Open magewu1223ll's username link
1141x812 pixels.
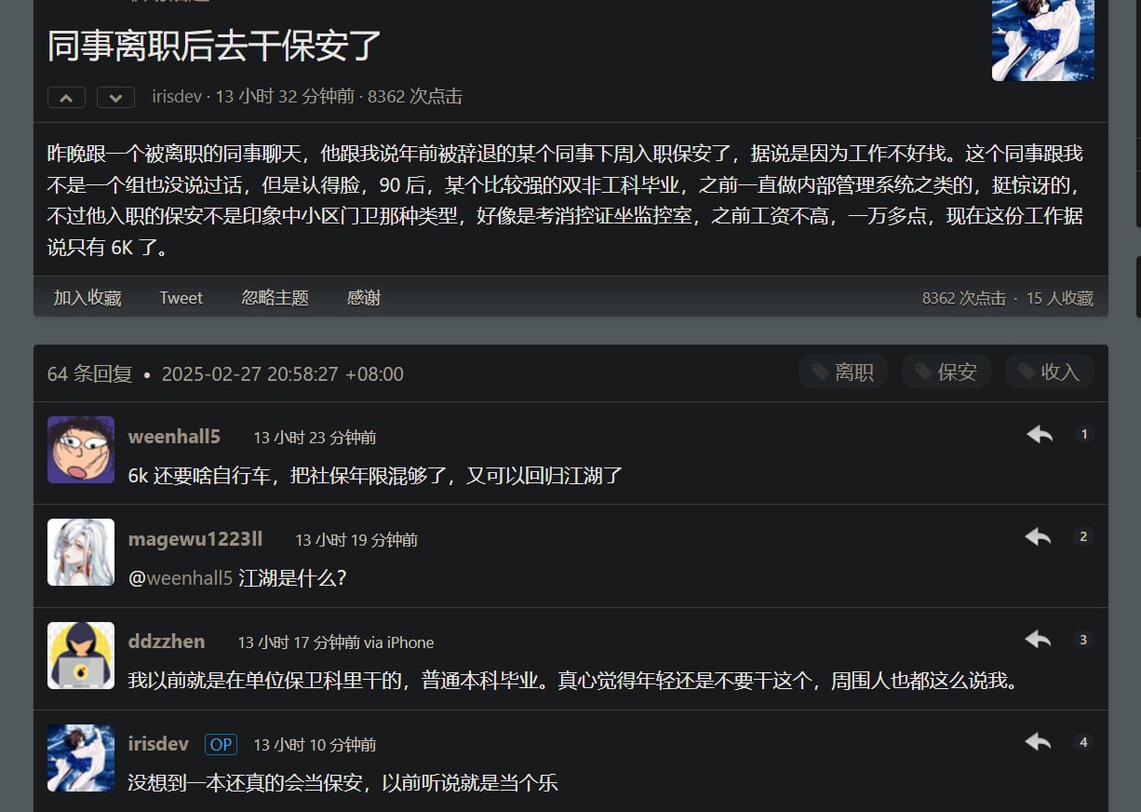point(195,539)
